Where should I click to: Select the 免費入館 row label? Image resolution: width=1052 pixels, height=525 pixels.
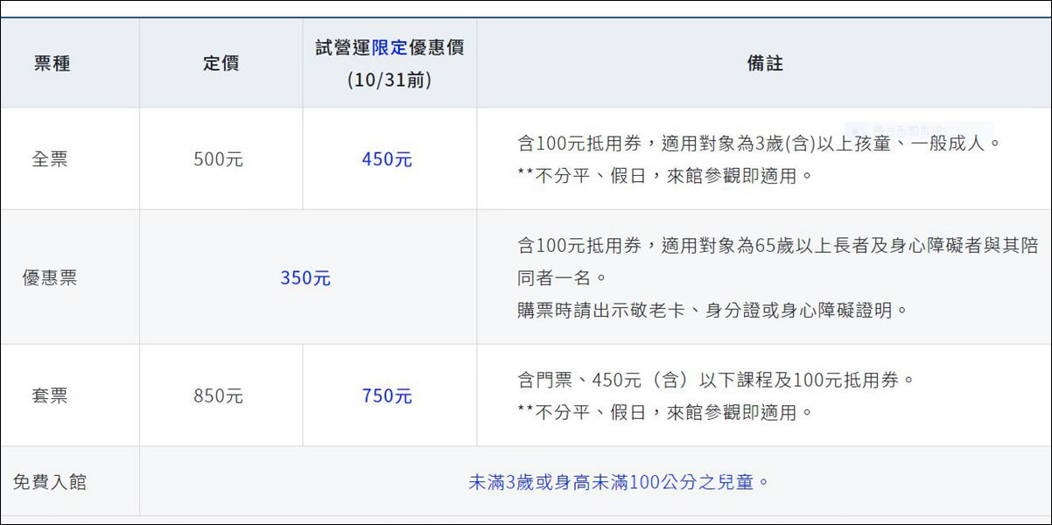[50, 482]
